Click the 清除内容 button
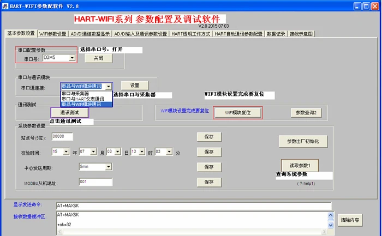This screenshot has height=236, width=382. coord(350,220)
